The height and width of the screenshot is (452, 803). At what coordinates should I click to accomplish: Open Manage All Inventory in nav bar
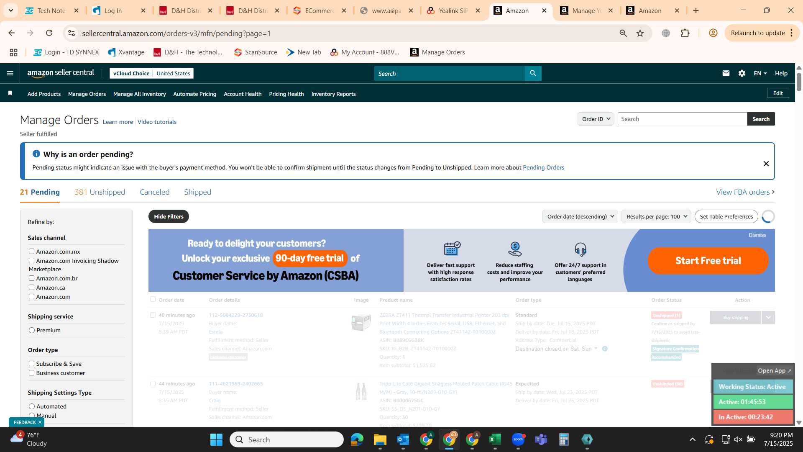[x=139, y=94]
